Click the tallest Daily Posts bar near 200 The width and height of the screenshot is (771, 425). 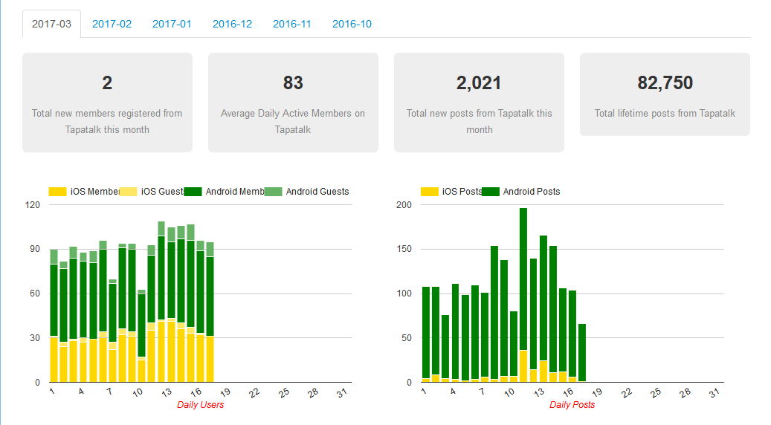523,295
